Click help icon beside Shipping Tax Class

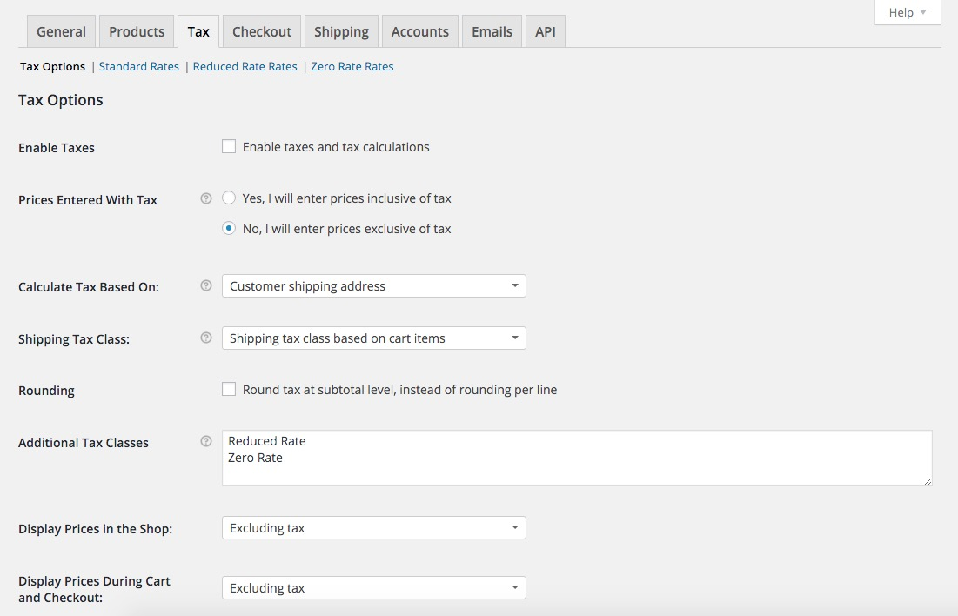tap(206, 338)
